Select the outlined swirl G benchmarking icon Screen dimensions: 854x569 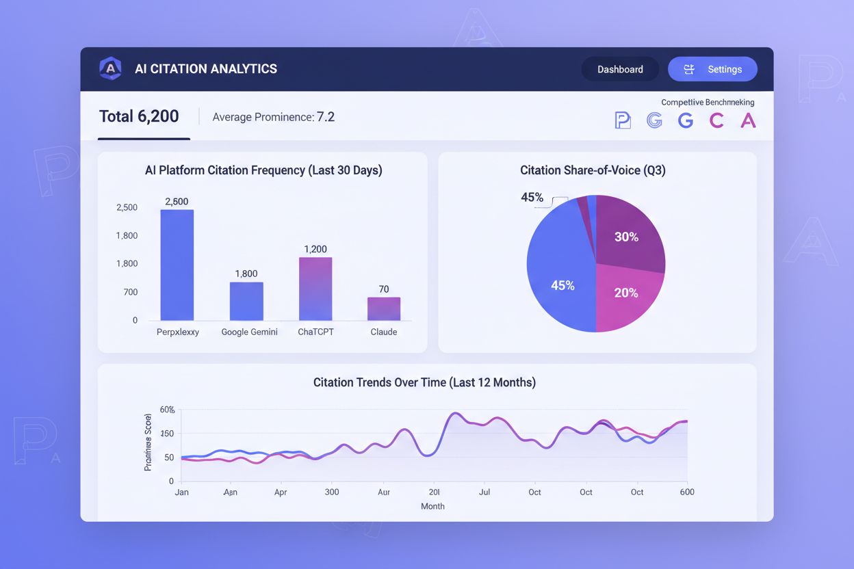click(654, 121)
